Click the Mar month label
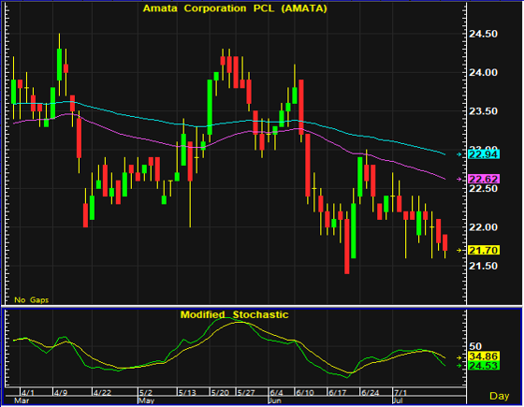Viewport: 524px width, 407px height. (22, 400)
